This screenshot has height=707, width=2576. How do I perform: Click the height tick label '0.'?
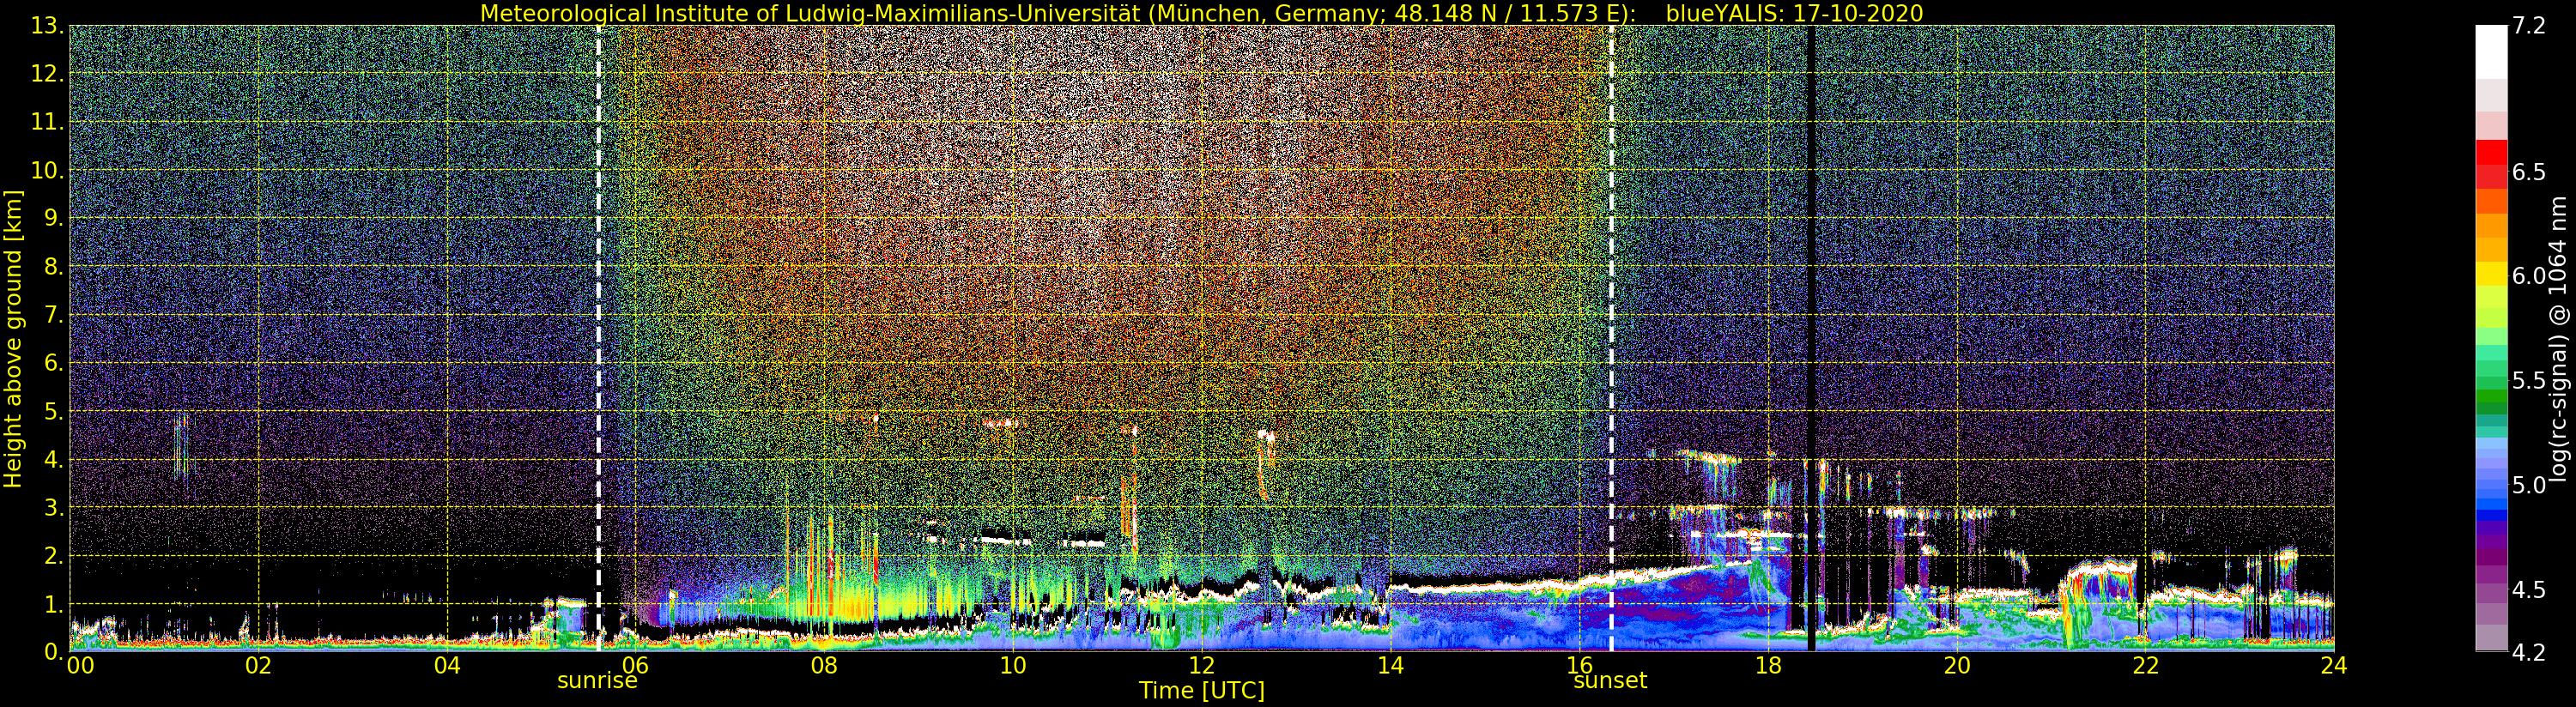(x=54, y=652)
